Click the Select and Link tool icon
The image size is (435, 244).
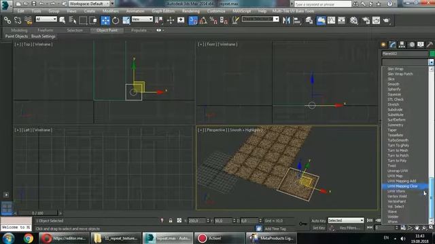pos(7,20)
